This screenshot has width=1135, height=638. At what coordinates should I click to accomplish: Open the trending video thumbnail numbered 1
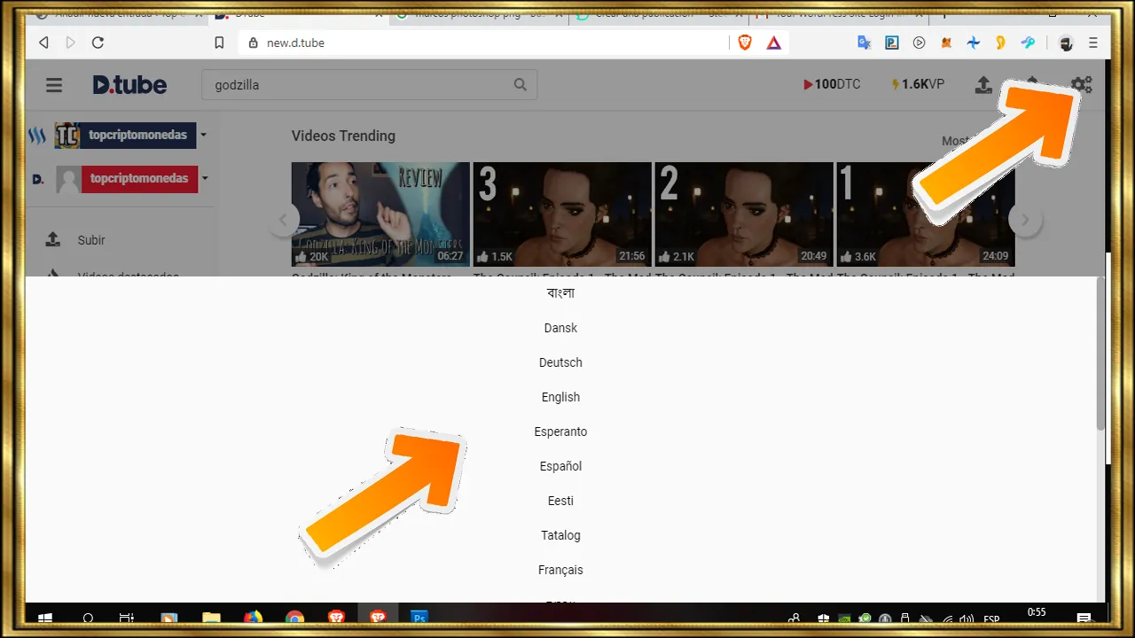(926, 214)
